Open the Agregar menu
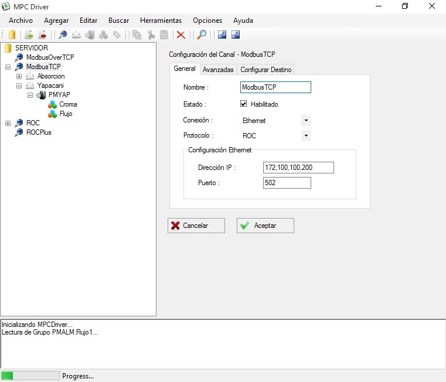Image resolution: width=446 pixels, height=382 pixels. [x=56, y=21]
